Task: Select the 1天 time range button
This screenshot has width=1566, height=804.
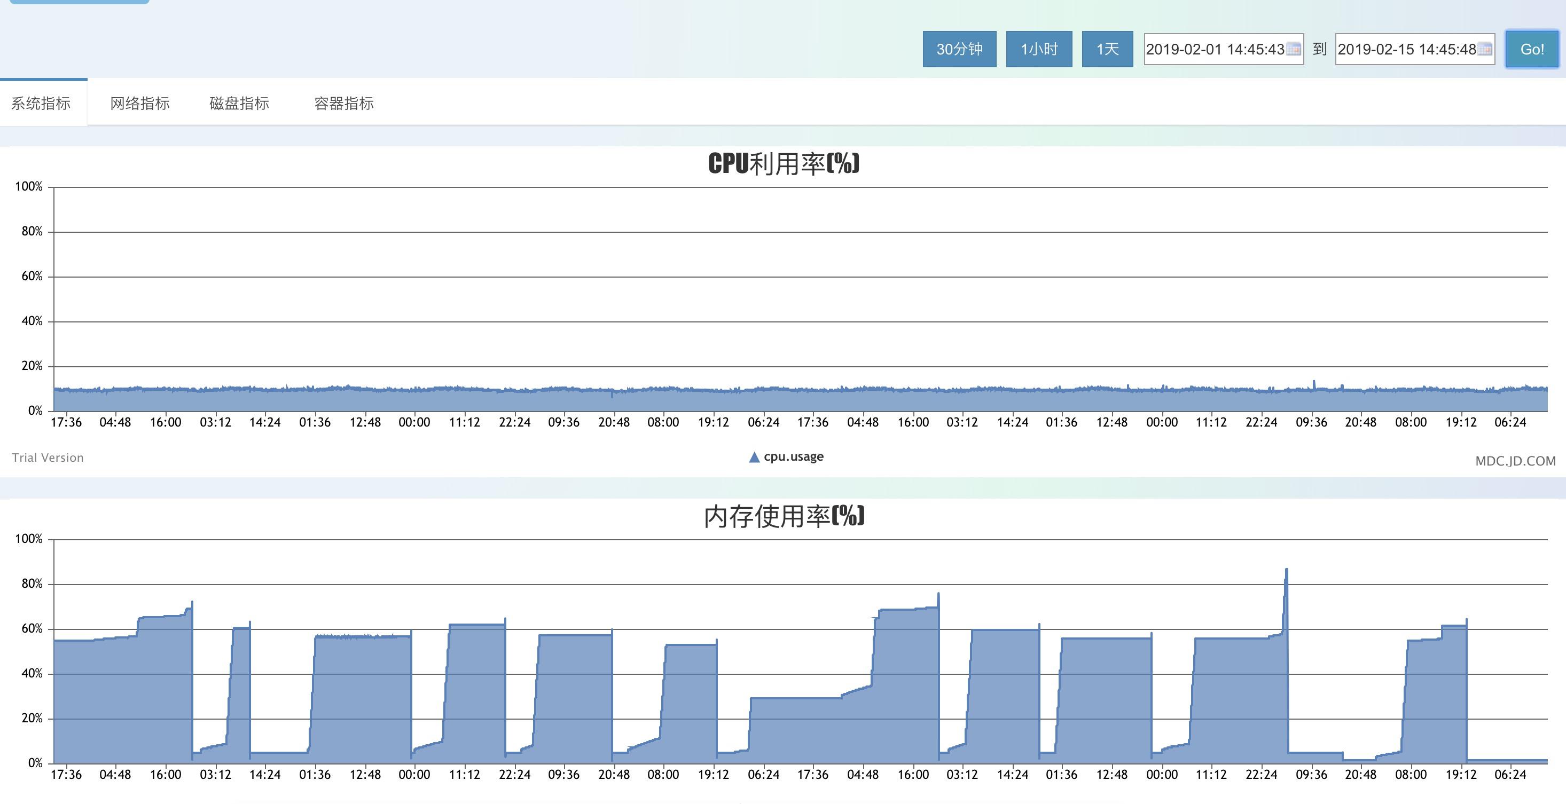Action: click(x=1107, y=49)
